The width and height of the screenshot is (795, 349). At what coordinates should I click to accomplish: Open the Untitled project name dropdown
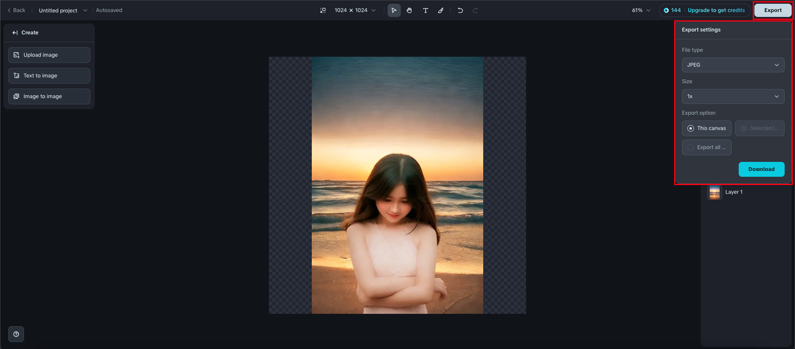[63, 11]
